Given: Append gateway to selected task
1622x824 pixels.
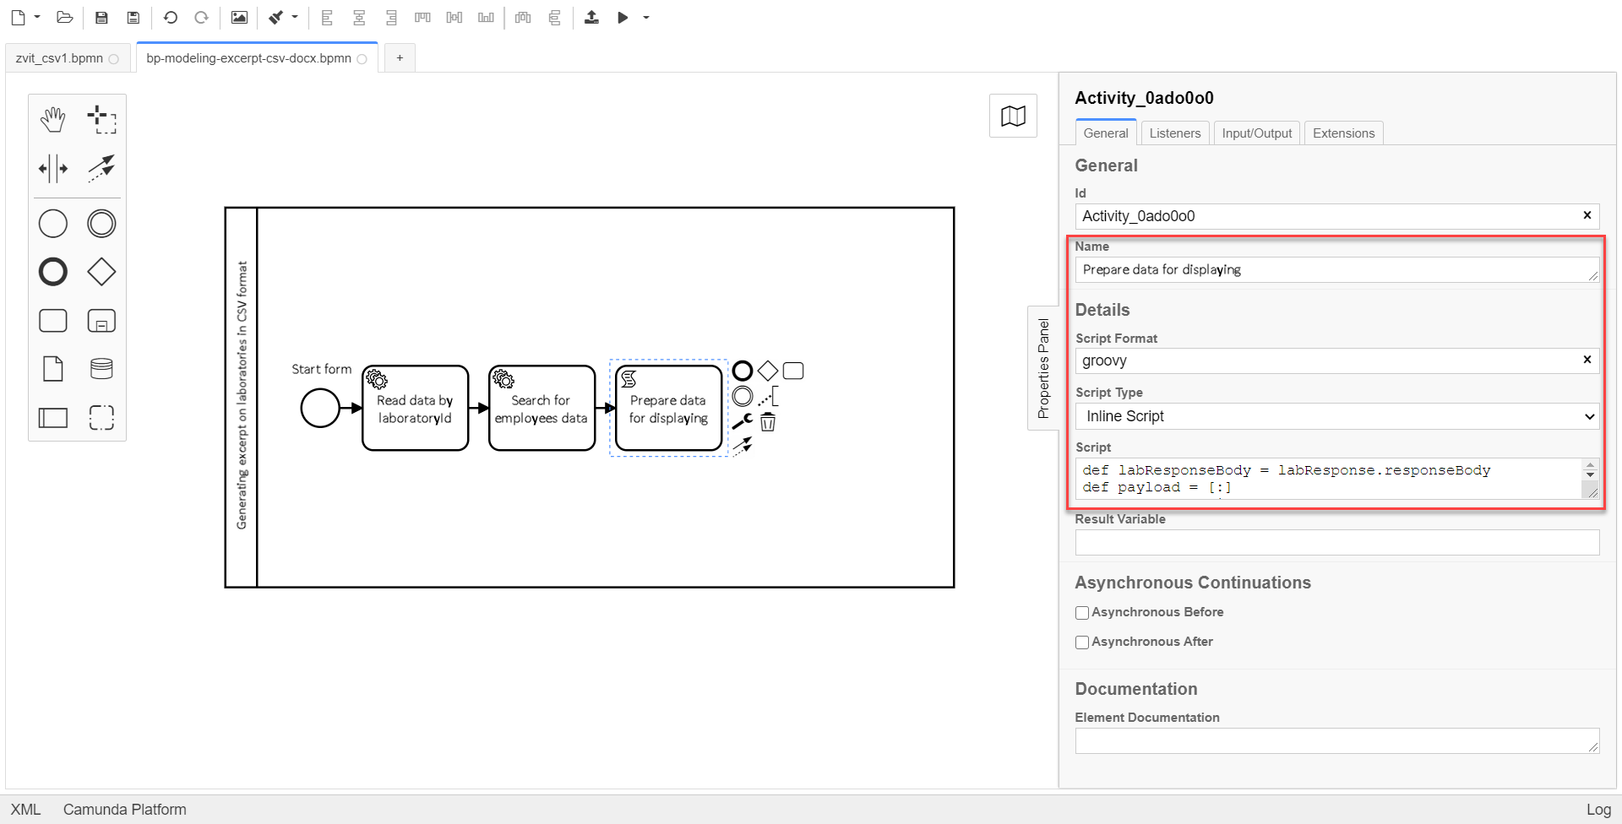Looking at the screenshot, I should [x=767, y=371].
